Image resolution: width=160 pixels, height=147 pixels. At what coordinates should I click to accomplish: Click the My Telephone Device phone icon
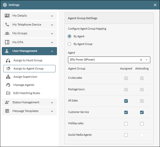tap(7, 25)
